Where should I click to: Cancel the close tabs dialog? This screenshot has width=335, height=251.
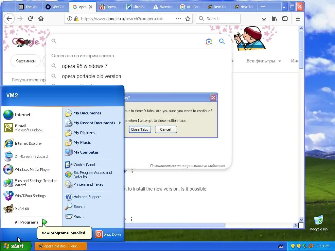click(166, 129)
